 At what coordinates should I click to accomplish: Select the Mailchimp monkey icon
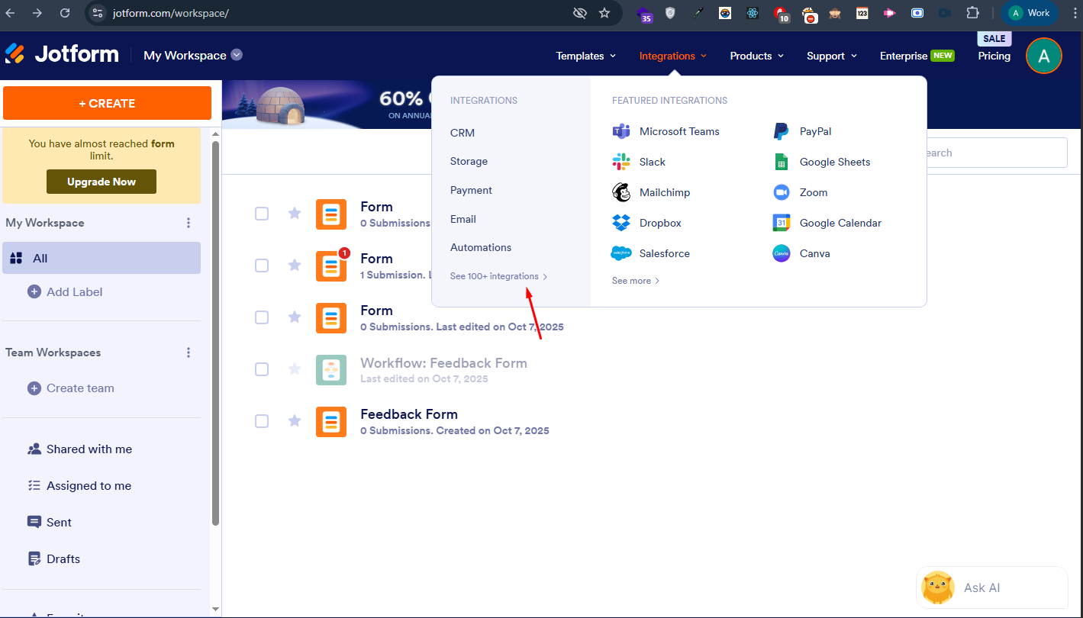pos(621,192)
